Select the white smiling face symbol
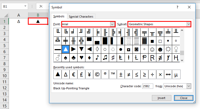Image resolution: width=200 pixels, height=109 pixels. (x=152, y=49)
